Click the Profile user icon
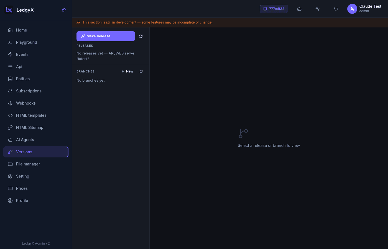This screenshot has height=249, width=388. [x=10, y=201]
